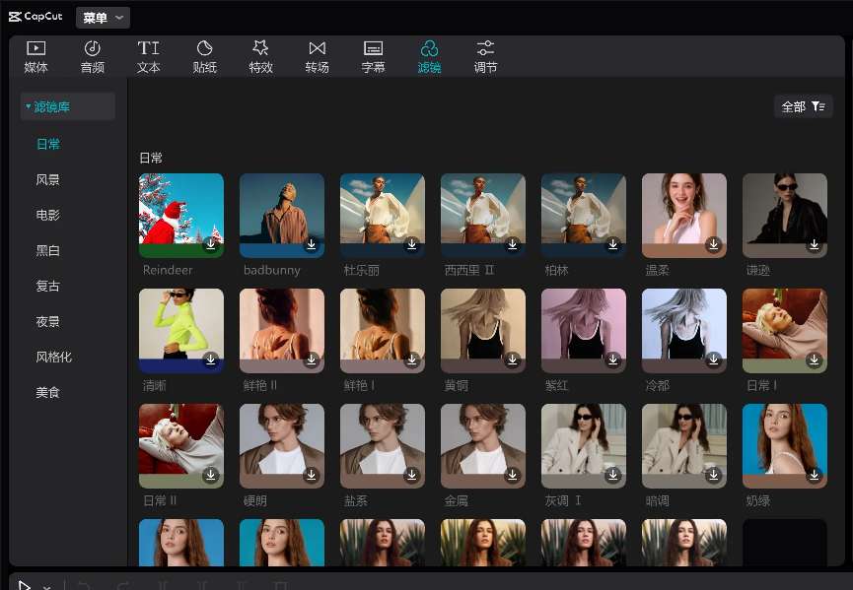Select the 特效 effects panel
This screenshot has height=590, width=853.
[x=260, y=57]
